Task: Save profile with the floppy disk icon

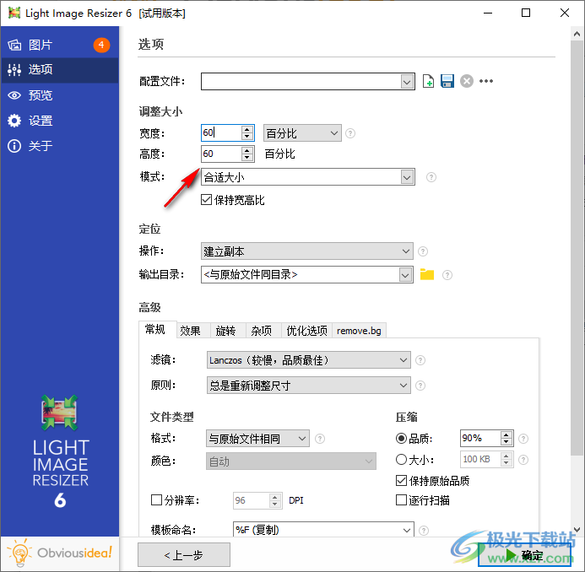Action: (447, 81)
